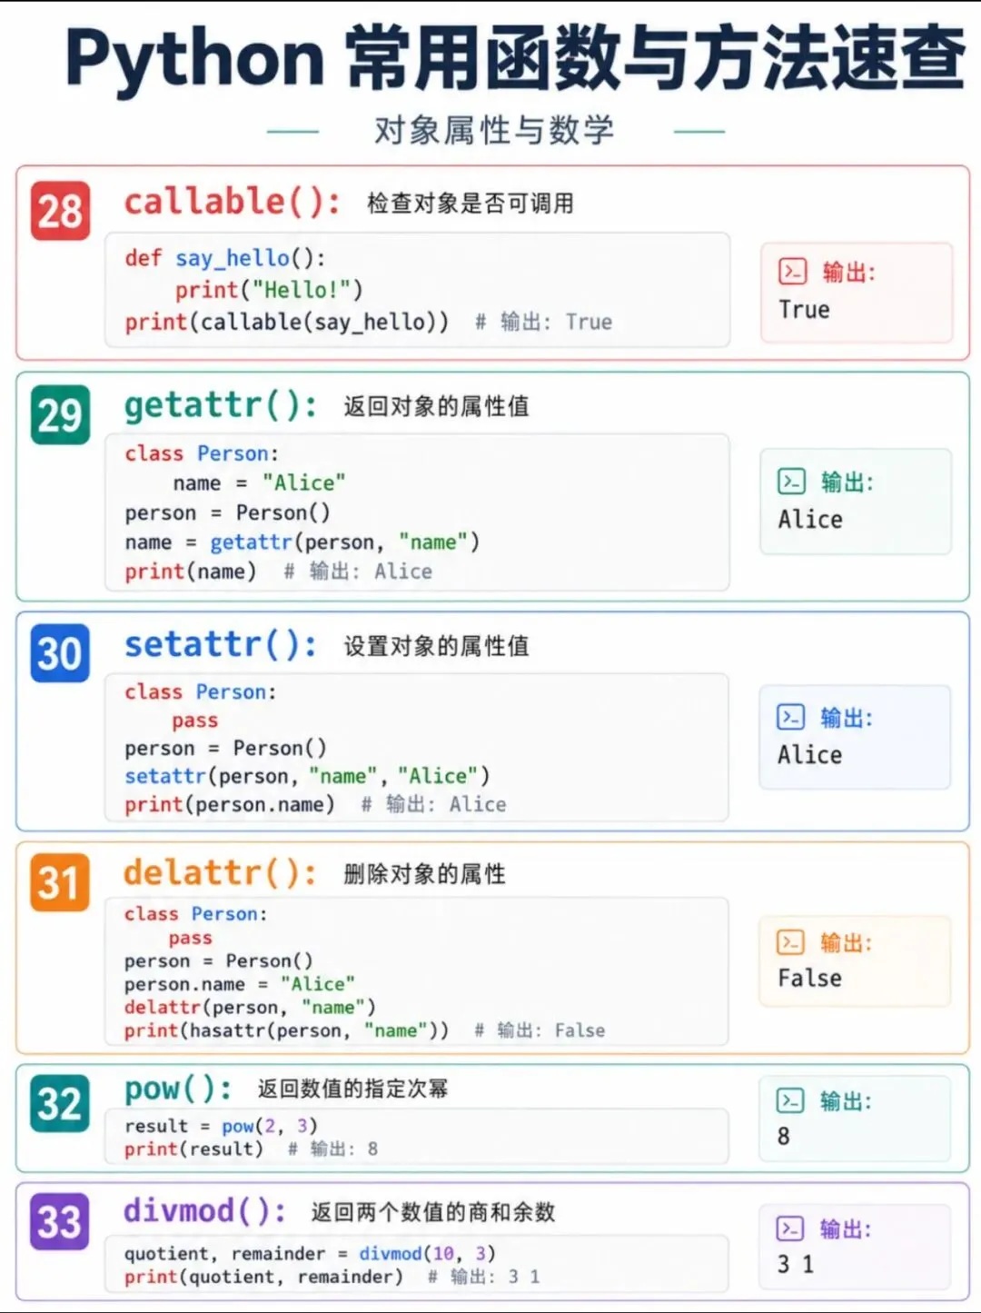The image size is (981, 1313).
Task: Click terminal icon in getattr output box
Action: [x=791, y=481]
